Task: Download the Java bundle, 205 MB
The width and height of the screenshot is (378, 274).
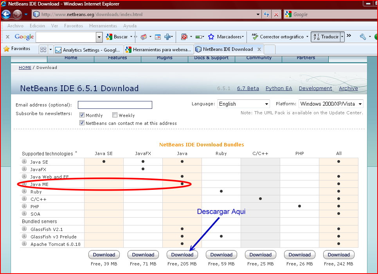Action: click(x=182, y=255)
